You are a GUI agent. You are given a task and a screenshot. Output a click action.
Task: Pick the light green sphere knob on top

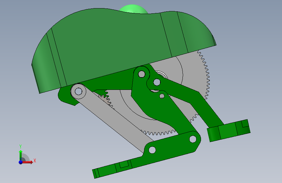coord(133,9)
